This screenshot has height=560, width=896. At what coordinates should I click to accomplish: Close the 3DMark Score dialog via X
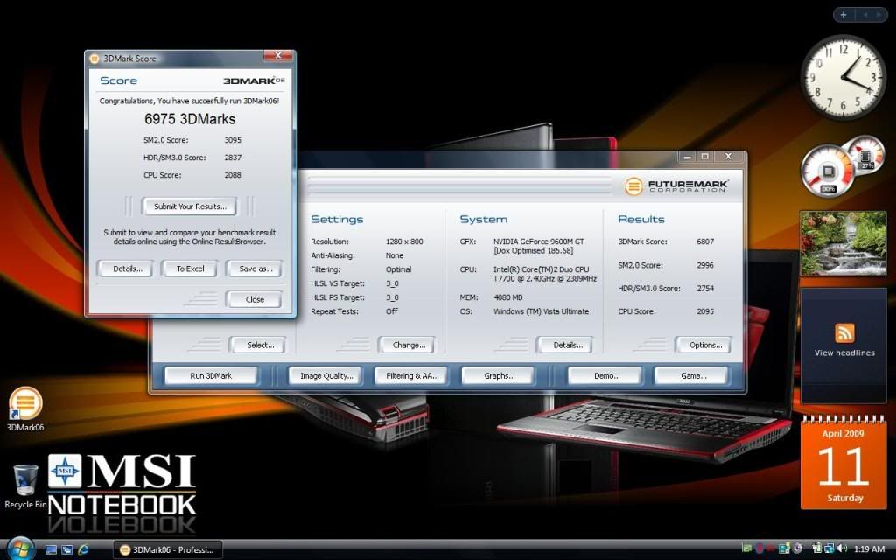(277, 55)
